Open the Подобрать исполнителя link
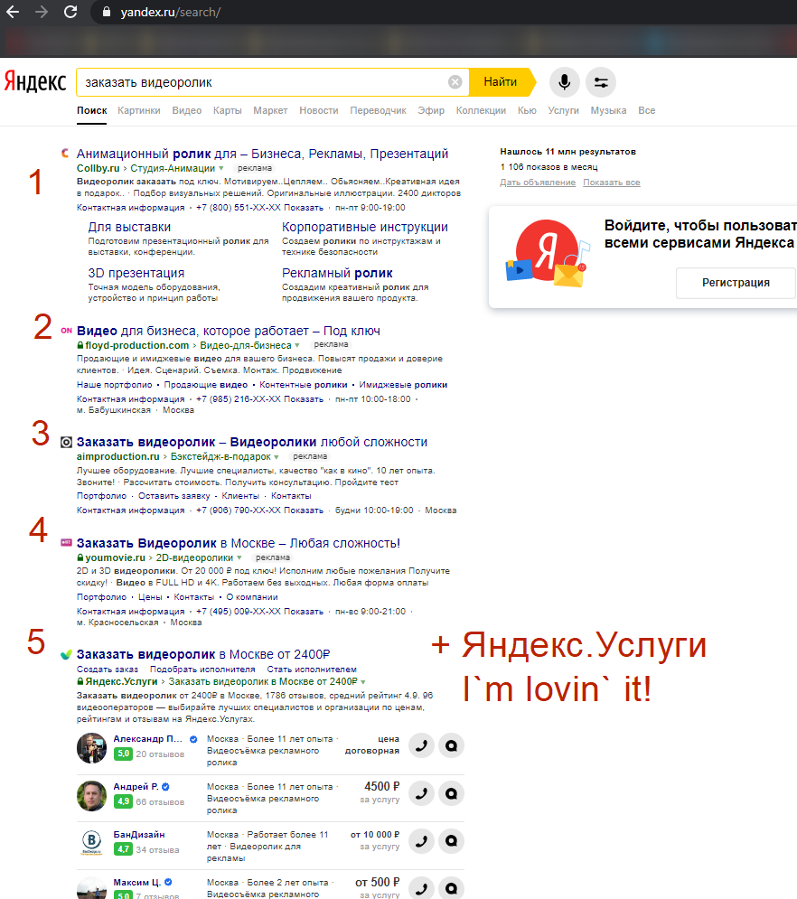 (202, 670)
